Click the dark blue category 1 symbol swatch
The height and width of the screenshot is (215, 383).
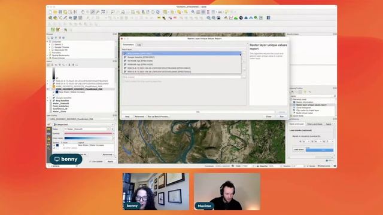click(57, 145)
